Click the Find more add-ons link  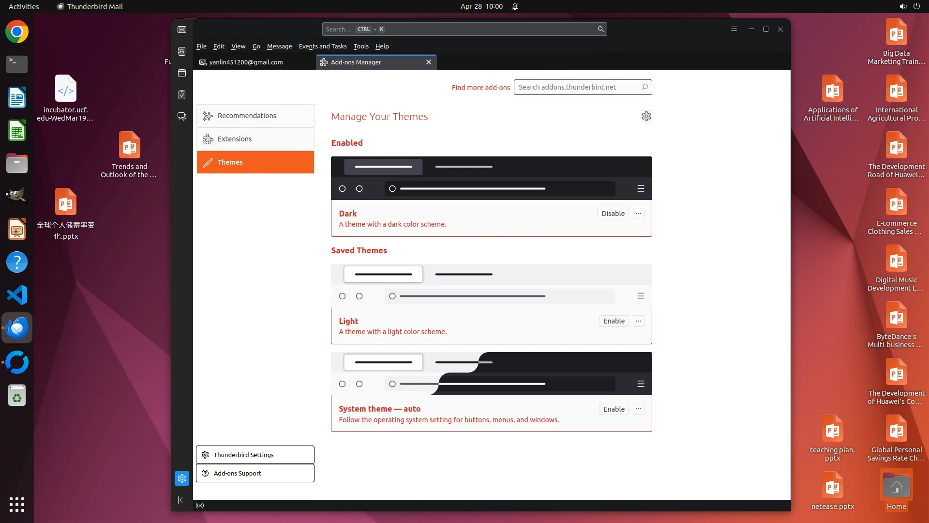pyautogui.click(x=480, y=88)
